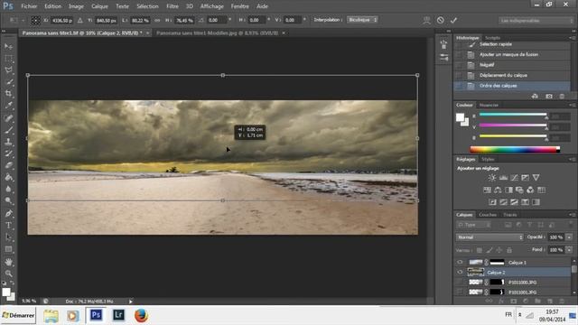The width and height of the screenshot is (578, 325).
Task: Select the Rectangular Marquee tool
Action: click(8, 58)
